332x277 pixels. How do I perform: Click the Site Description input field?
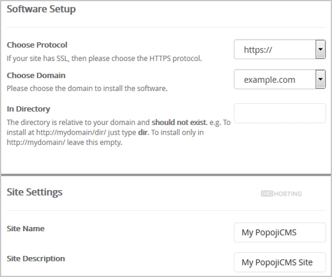pos(279,262)
